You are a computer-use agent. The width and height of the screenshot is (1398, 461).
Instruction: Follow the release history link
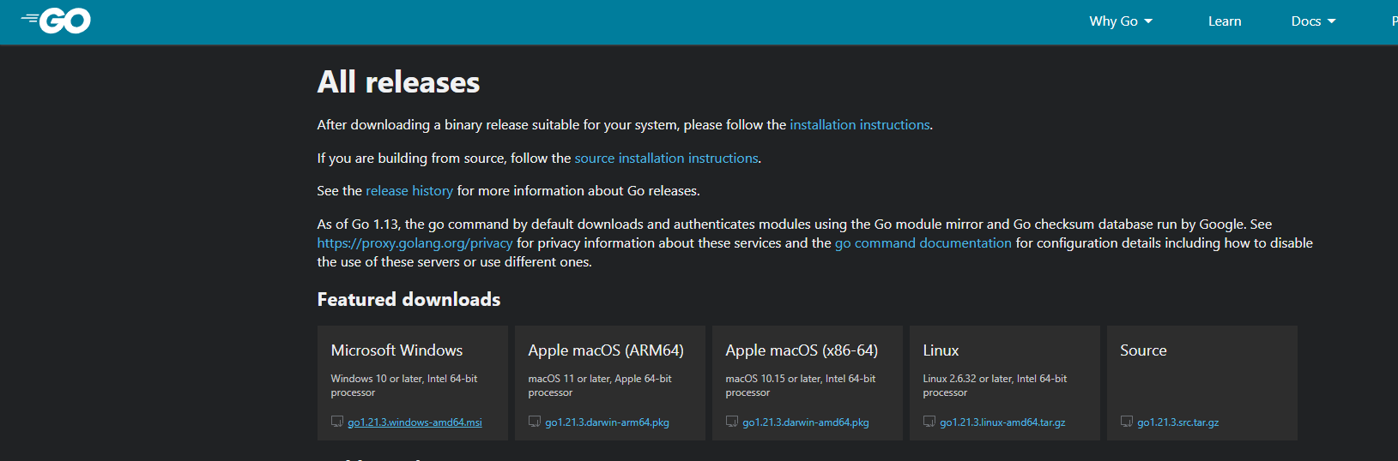click(409, 191)
